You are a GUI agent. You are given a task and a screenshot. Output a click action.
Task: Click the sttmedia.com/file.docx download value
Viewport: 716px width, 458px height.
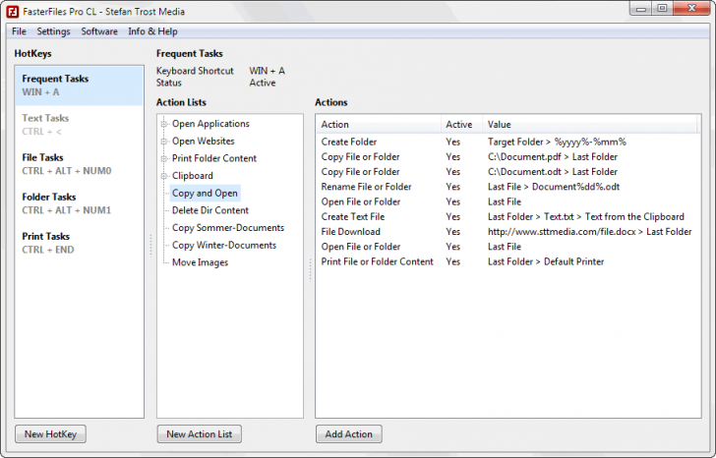click(589, 232)
